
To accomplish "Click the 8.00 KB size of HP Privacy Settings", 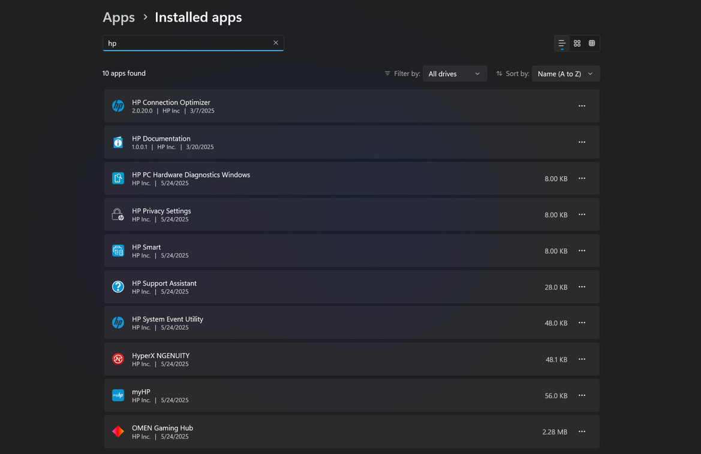I will pos(556,215).
